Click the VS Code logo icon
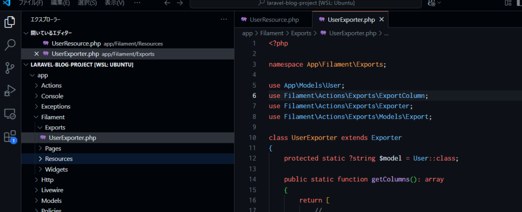Viewport: 522px width, 212px height. [x=6, y=3]
